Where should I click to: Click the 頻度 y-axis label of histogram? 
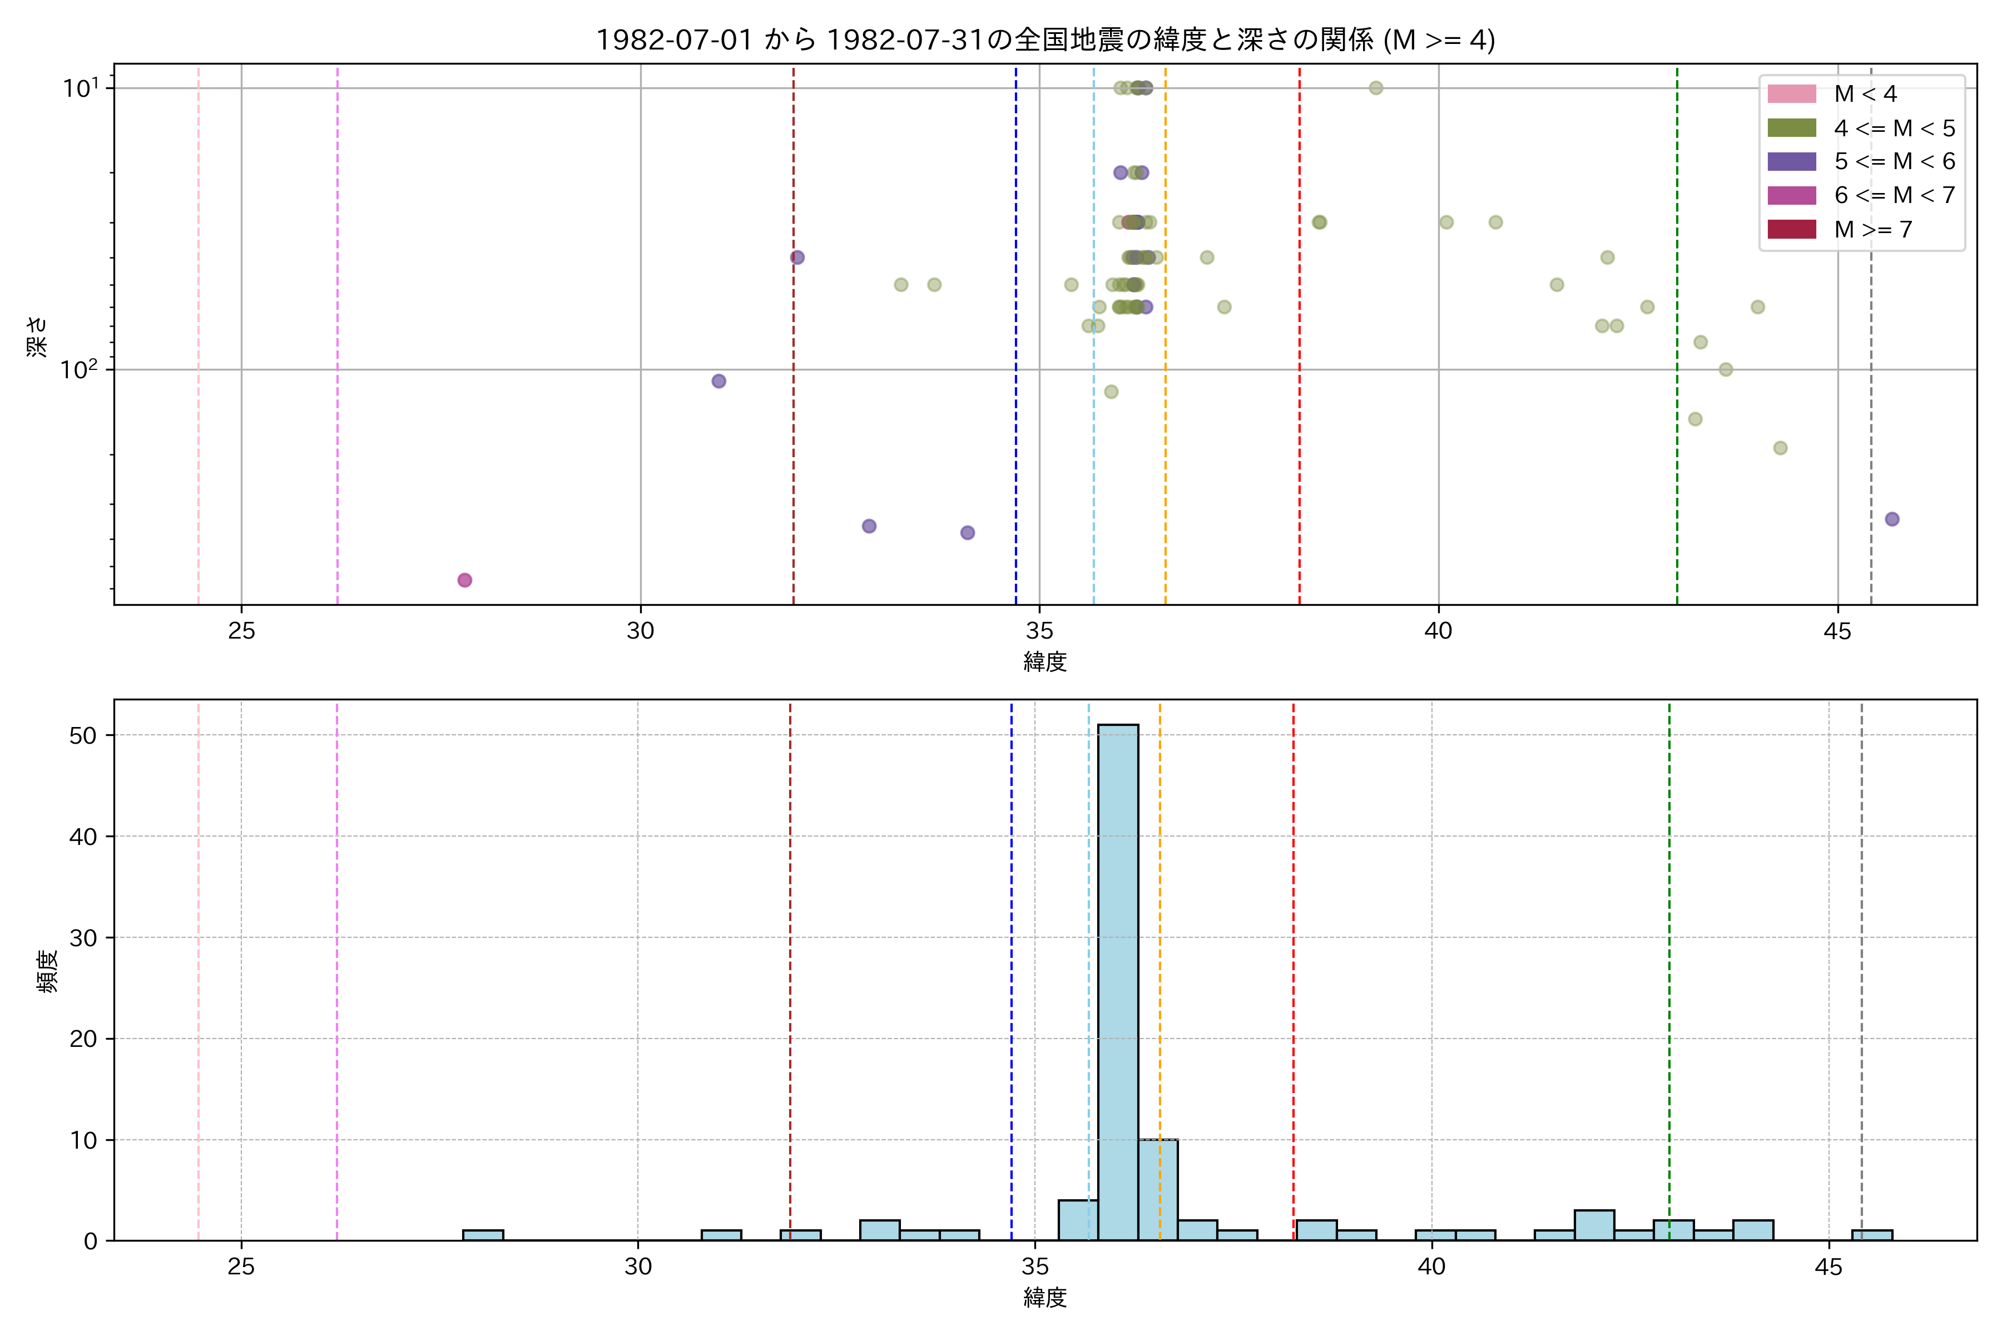tap(48, 971)
